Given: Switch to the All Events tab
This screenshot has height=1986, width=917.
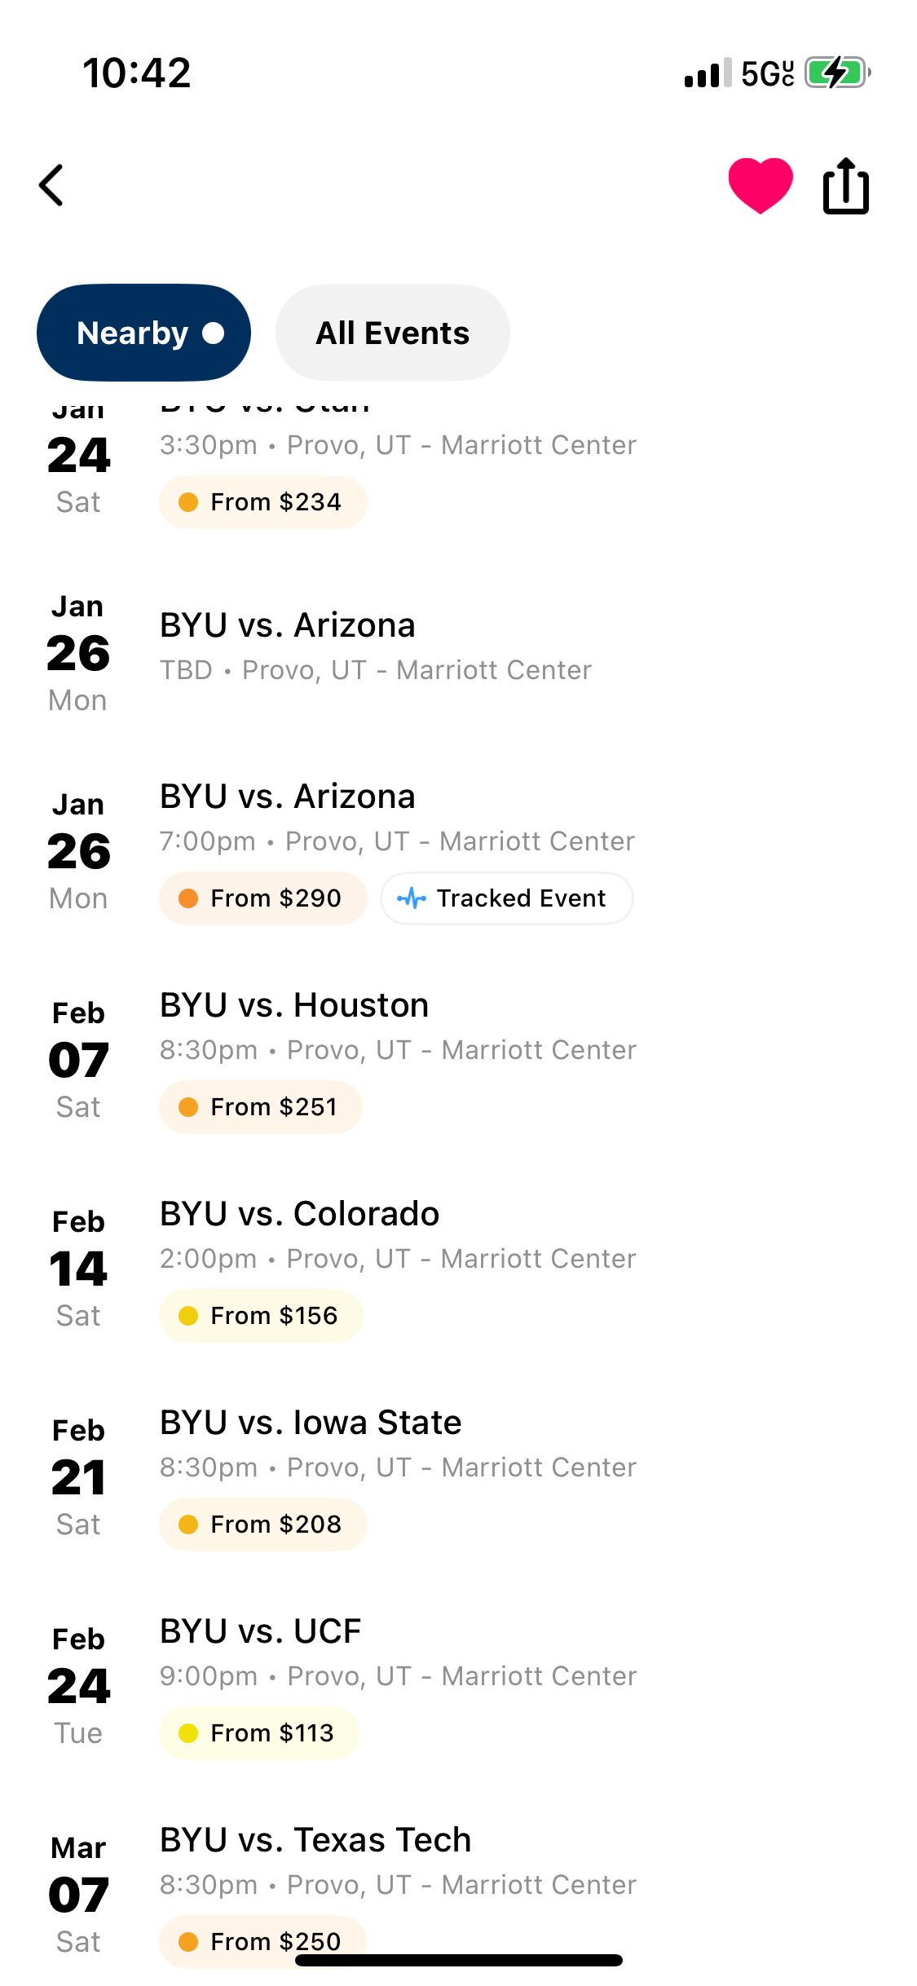Looking at the screenshot, I should tap(392, 333).
